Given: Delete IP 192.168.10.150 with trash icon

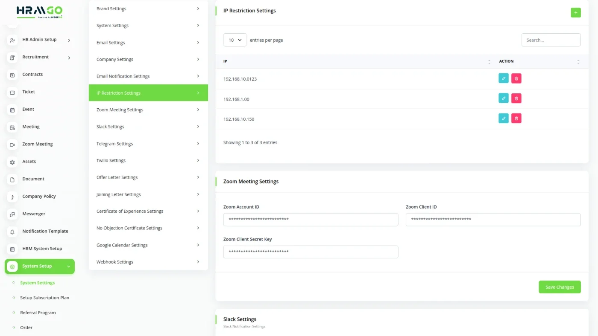Looking at the screenshot, I should tap(516, 119).
